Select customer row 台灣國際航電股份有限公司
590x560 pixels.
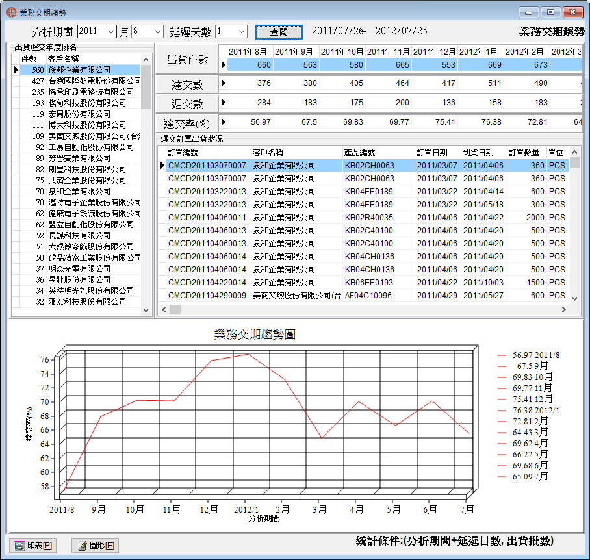(x=80, y=81)
